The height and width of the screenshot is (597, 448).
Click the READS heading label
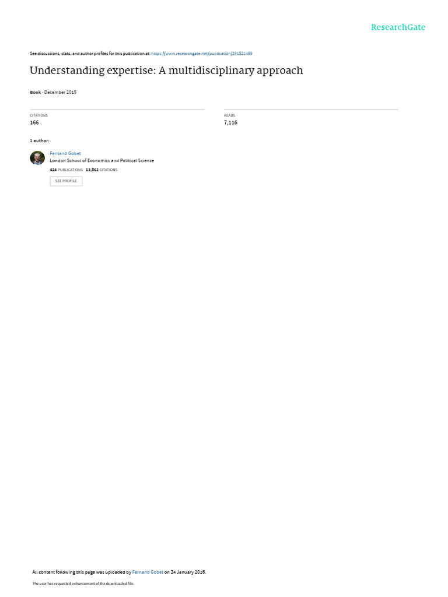pos(229,115)
